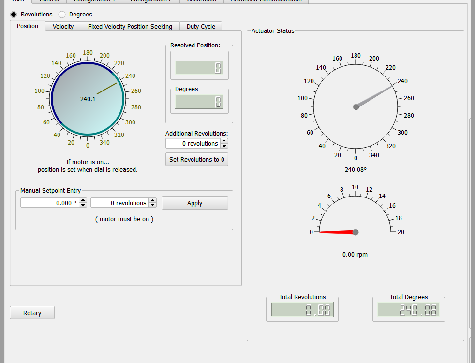Image resolution: width=475 pixels, height=363 pixels.
Task: Open the Velocity tab
Action: [x=63, y=26]
